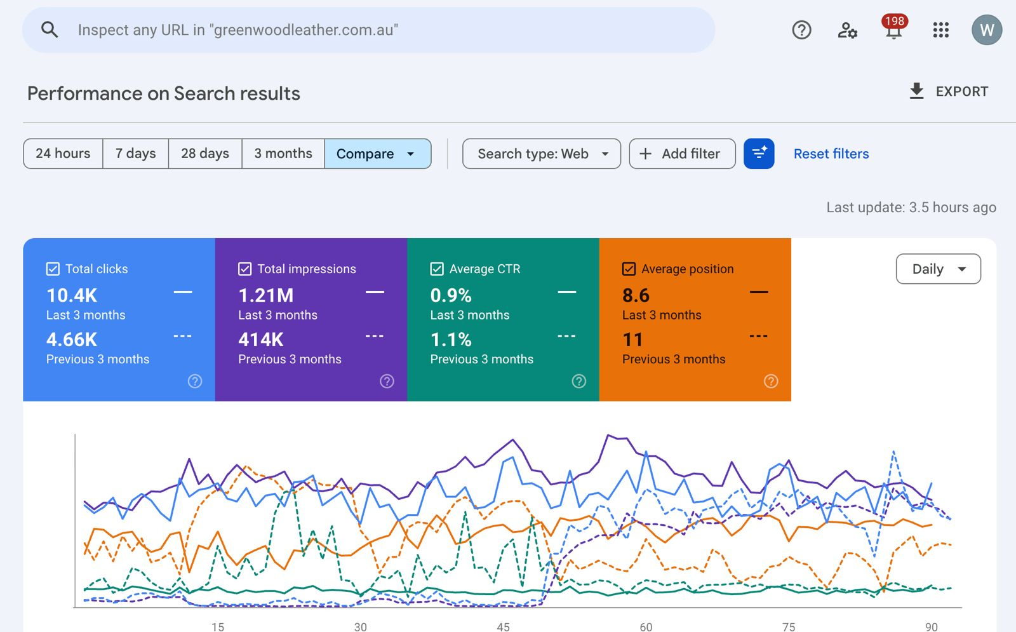
Task: Expand the Compare date range dropdown
Action: pyautogui.click(x=377, y=154)
